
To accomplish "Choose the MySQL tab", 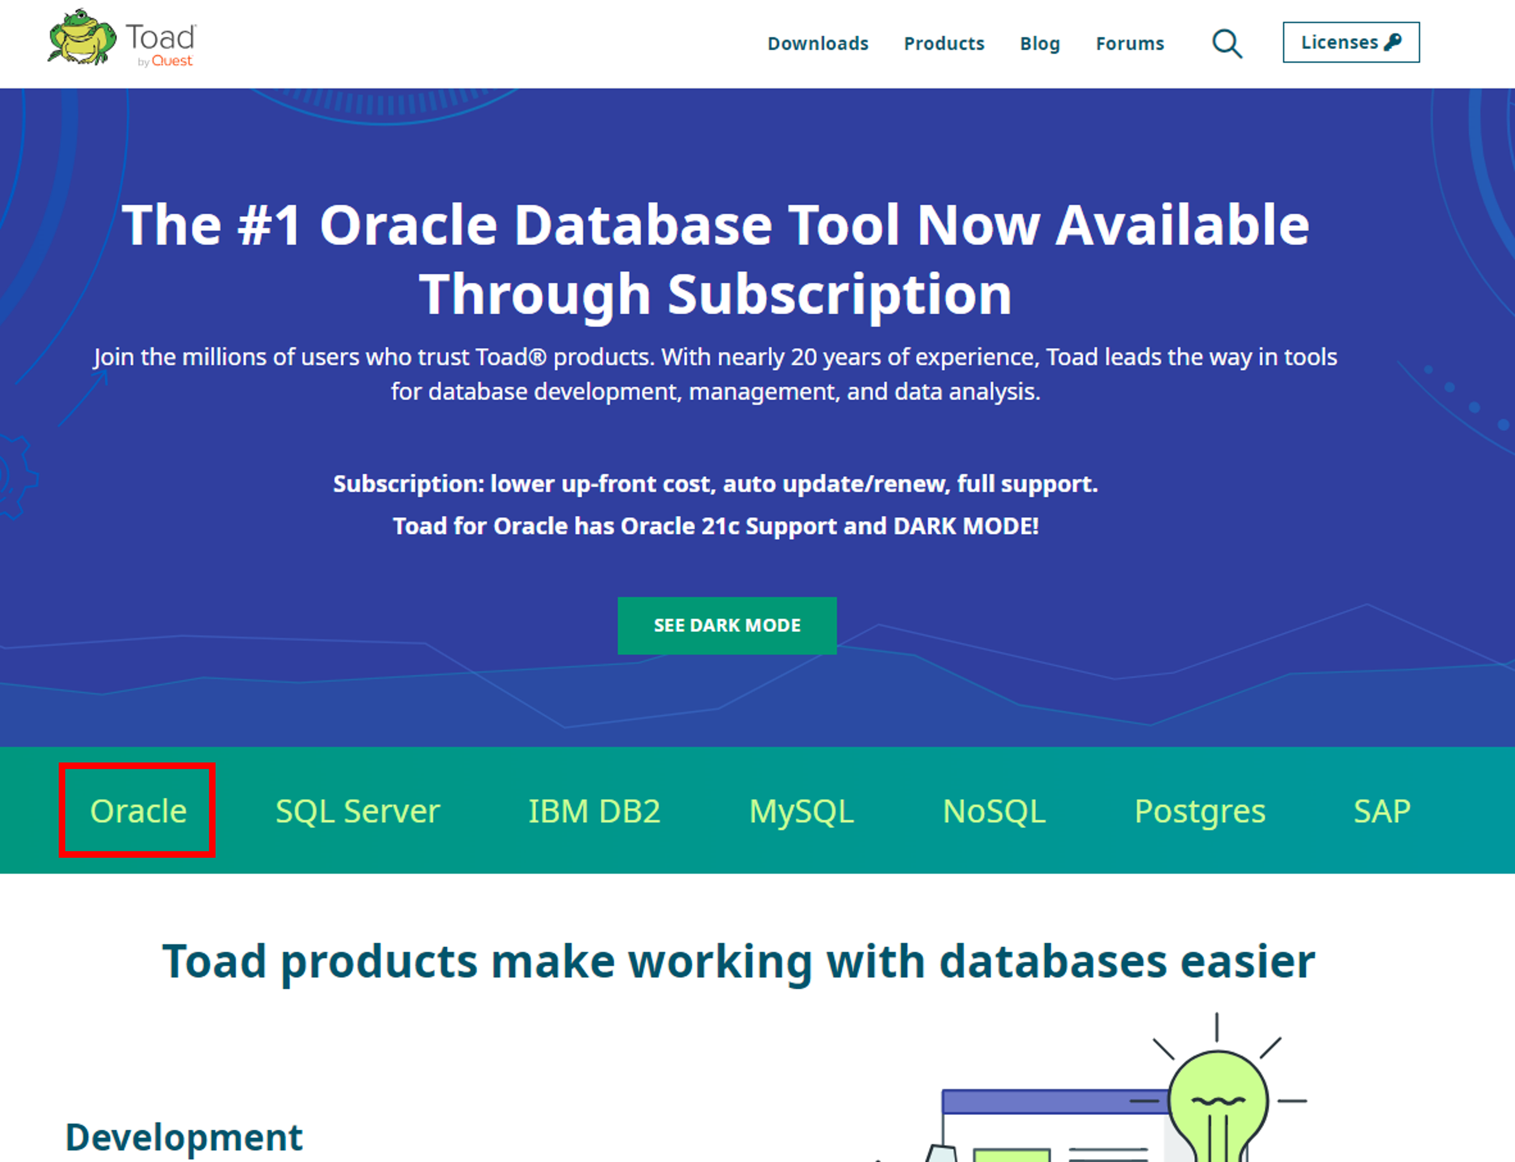I will tap(801, 811).
